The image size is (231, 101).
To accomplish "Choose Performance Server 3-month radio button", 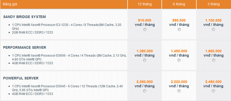I will point(213,60).
